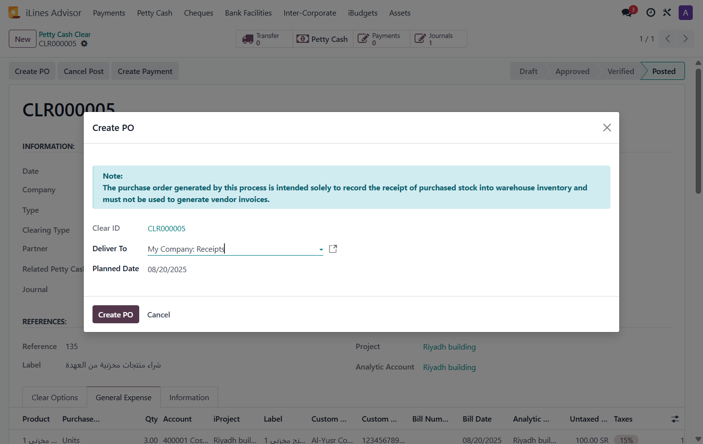Screen dimensions: 703x444
Task: Open the activities clock icon
Action: point(650,13)
